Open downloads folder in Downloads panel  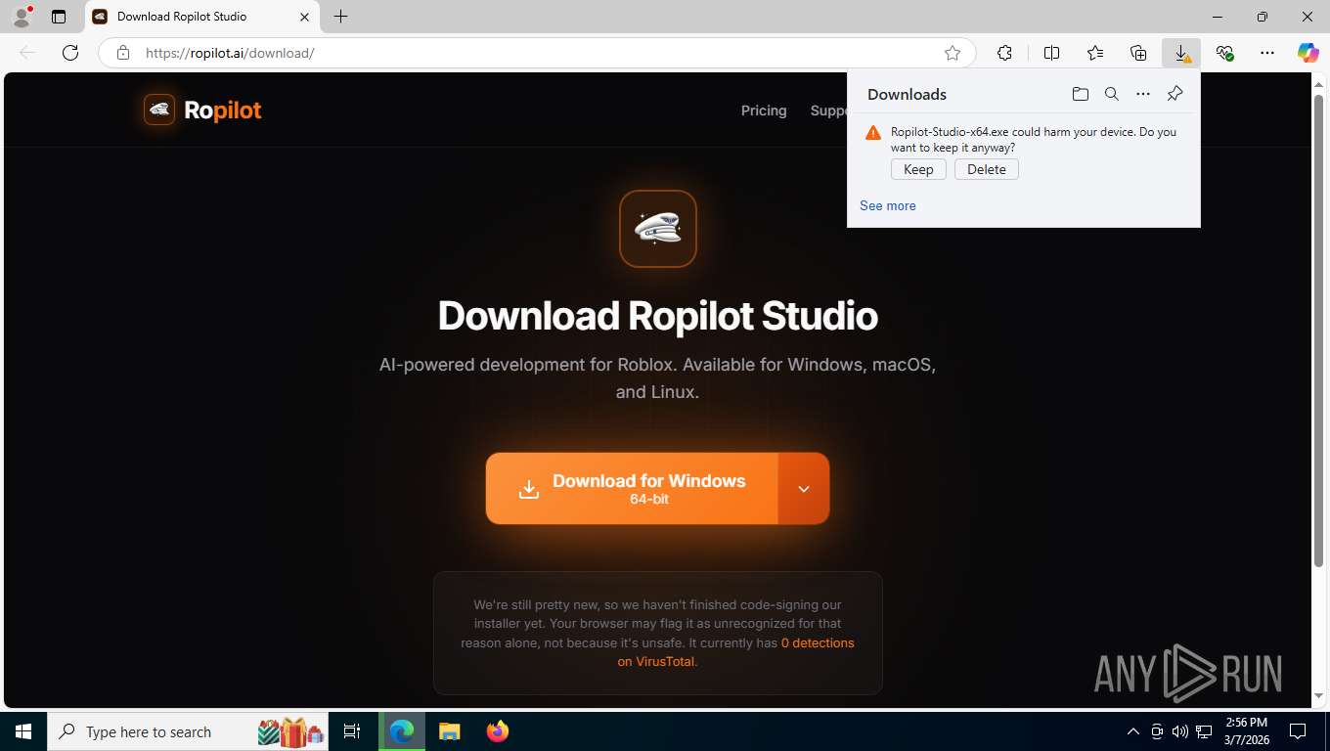(x=1080, y=94)
